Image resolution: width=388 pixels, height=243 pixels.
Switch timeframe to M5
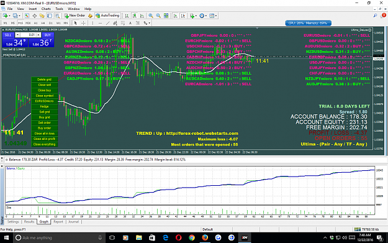coord(13,23)
